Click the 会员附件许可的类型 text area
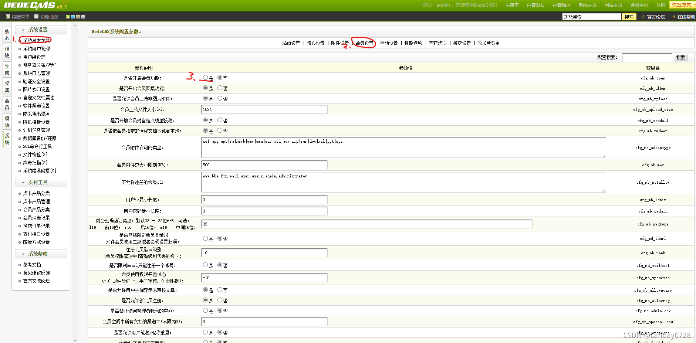Screen dimensions: 696x343 tap(403, 147)
